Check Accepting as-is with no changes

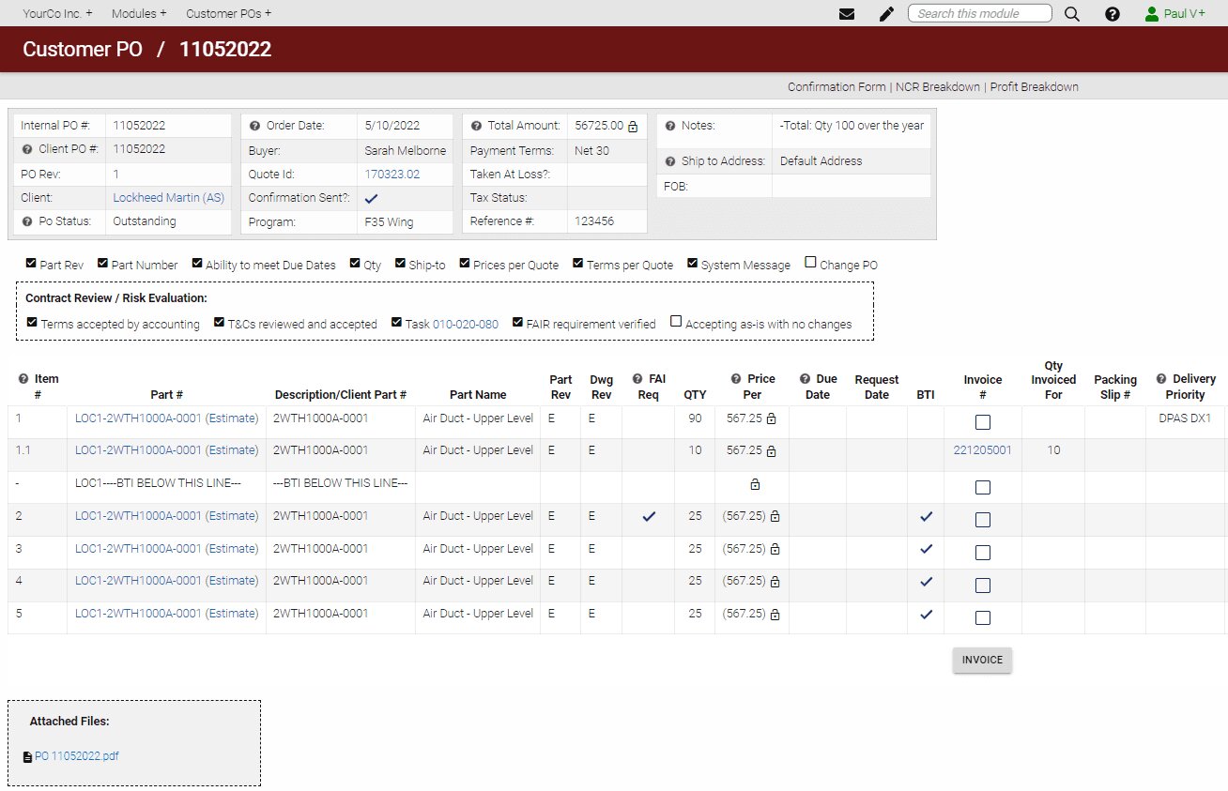tap(676, 322)
